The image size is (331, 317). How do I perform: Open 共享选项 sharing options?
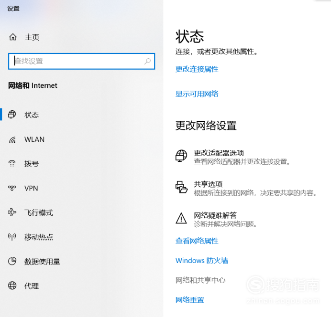208,184
